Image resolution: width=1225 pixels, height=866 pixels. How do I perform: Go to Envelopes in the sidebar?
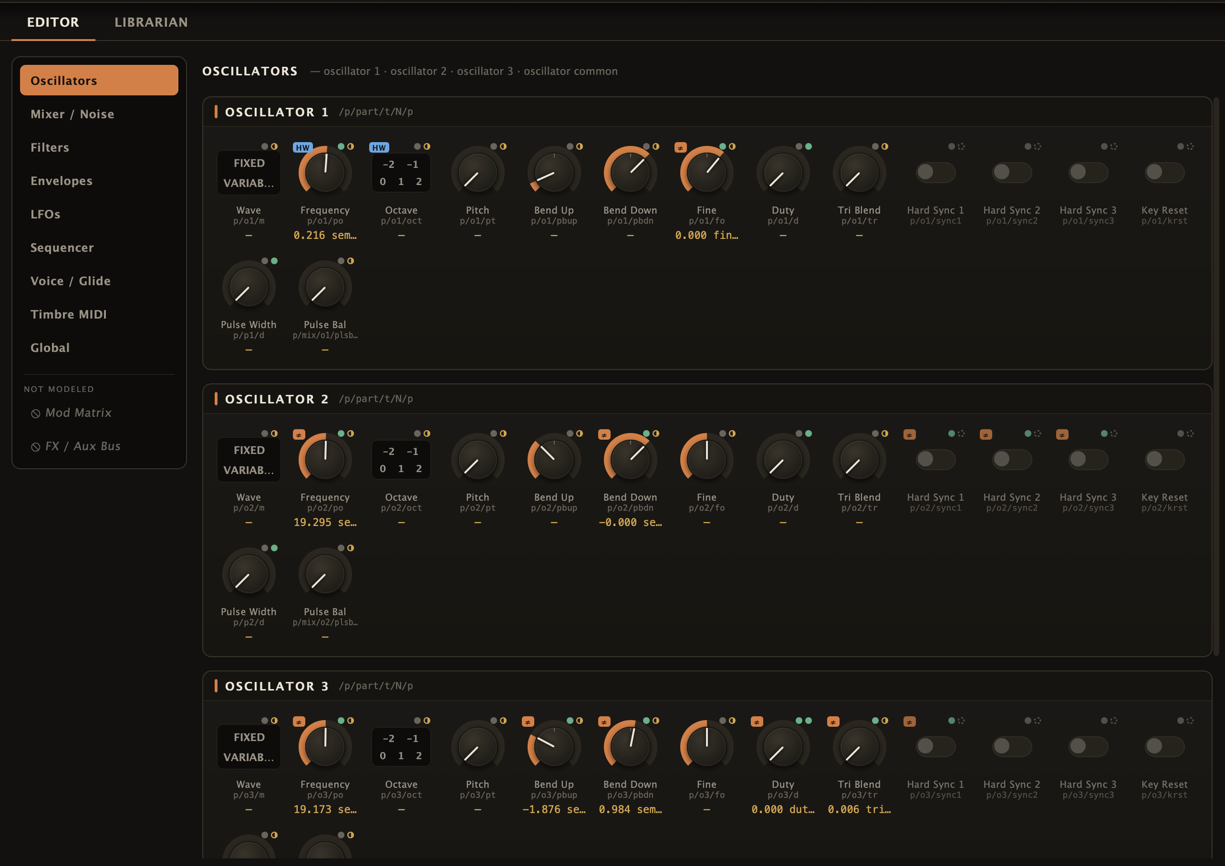point(99,181)
